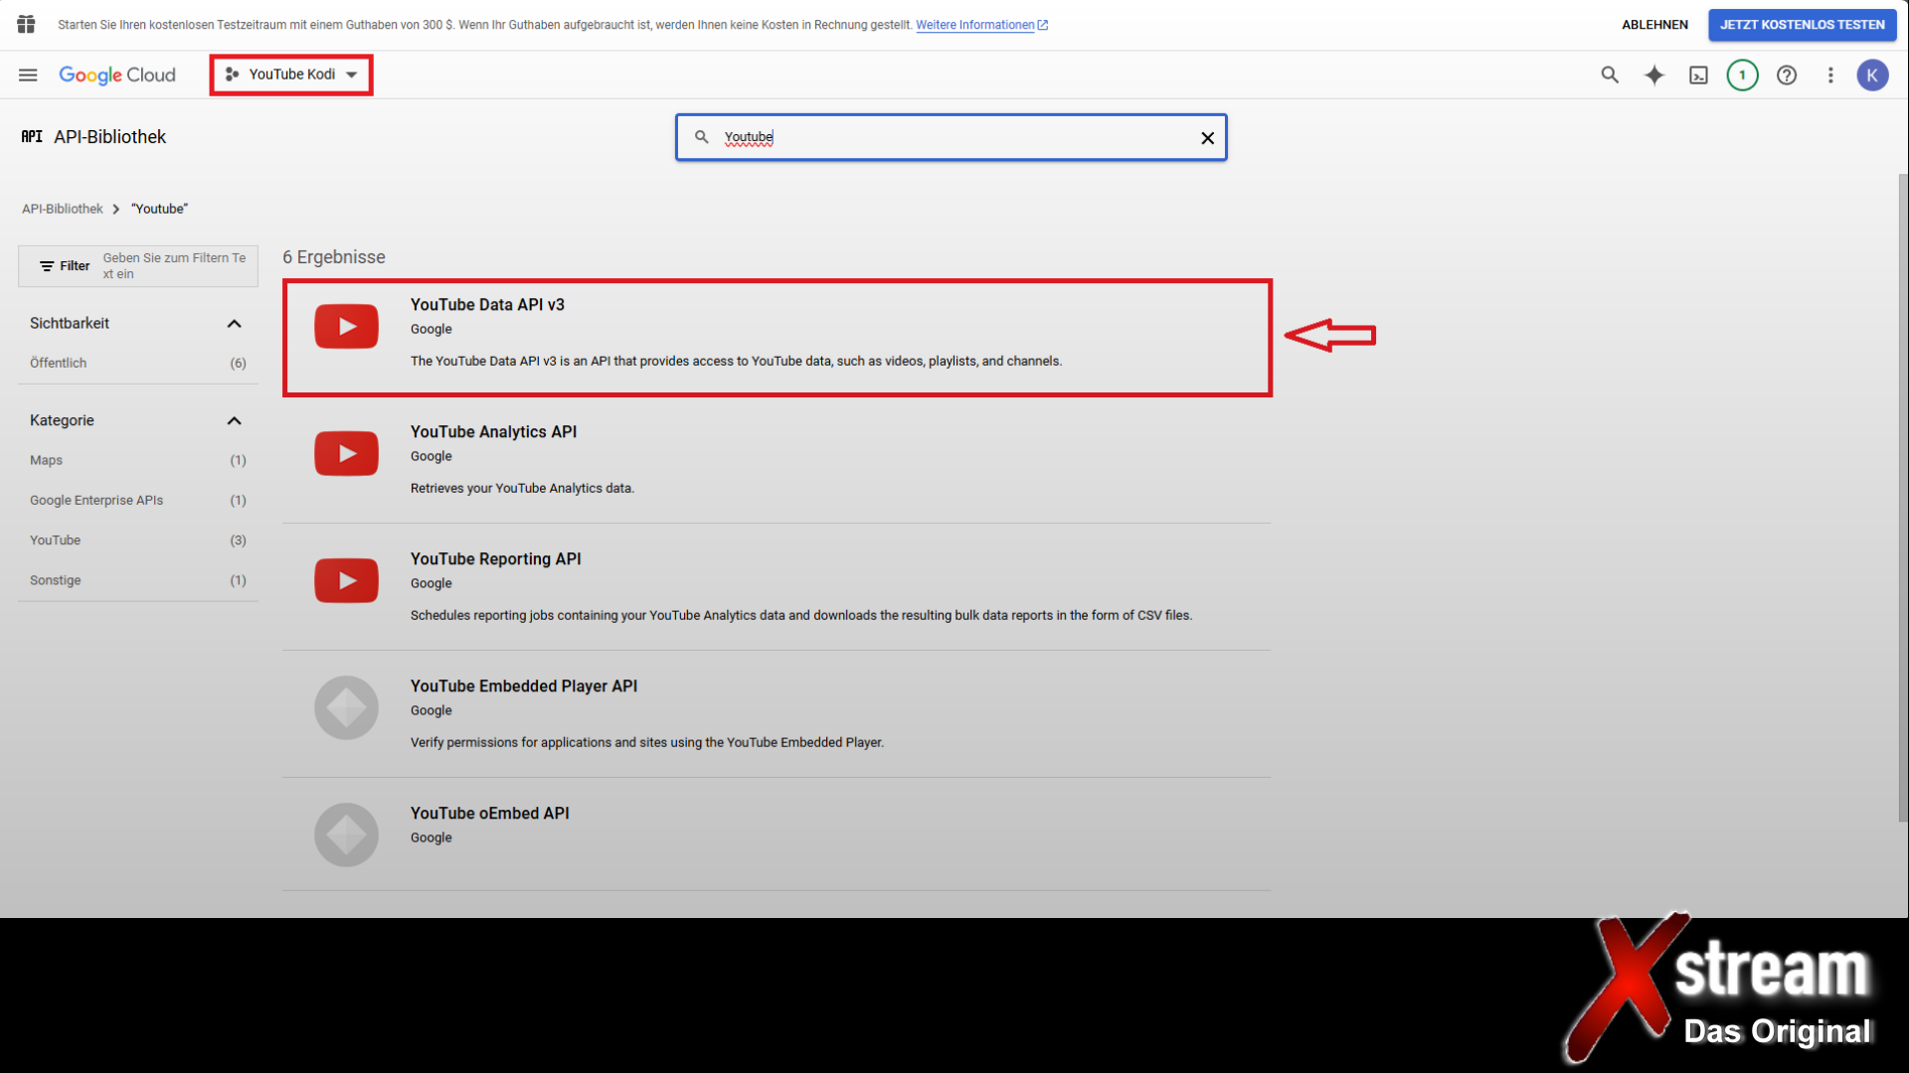Filter results by Maps category
Screen dimensions: 1909x1073
[47, 460]
